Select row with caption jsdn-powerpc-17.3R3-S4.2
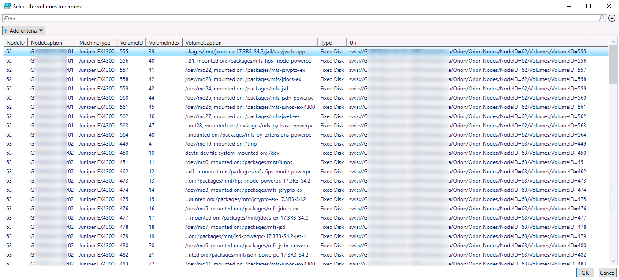 click(306, 255)
